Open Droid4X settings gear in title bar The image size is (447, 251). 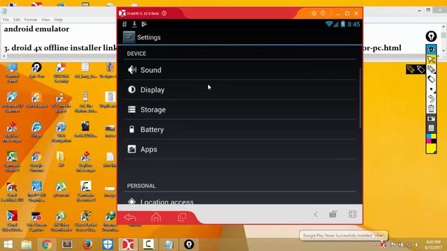(314, 13)
